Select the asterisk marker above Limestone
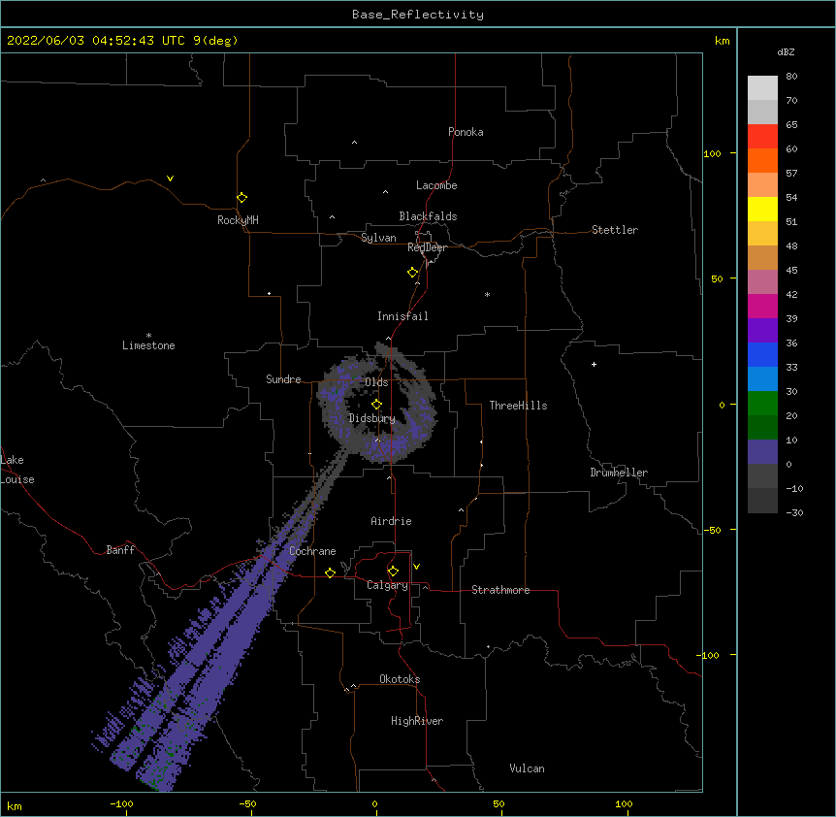The width and height of the screenshot is (836, 817). pyautogui.click(x=148, y=336)
